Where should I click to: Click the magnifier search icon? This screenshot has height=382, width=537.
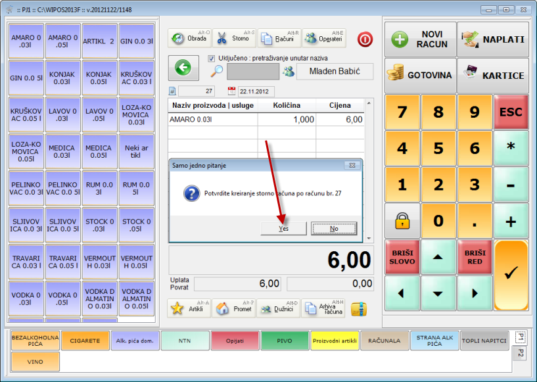pos(216,72)
